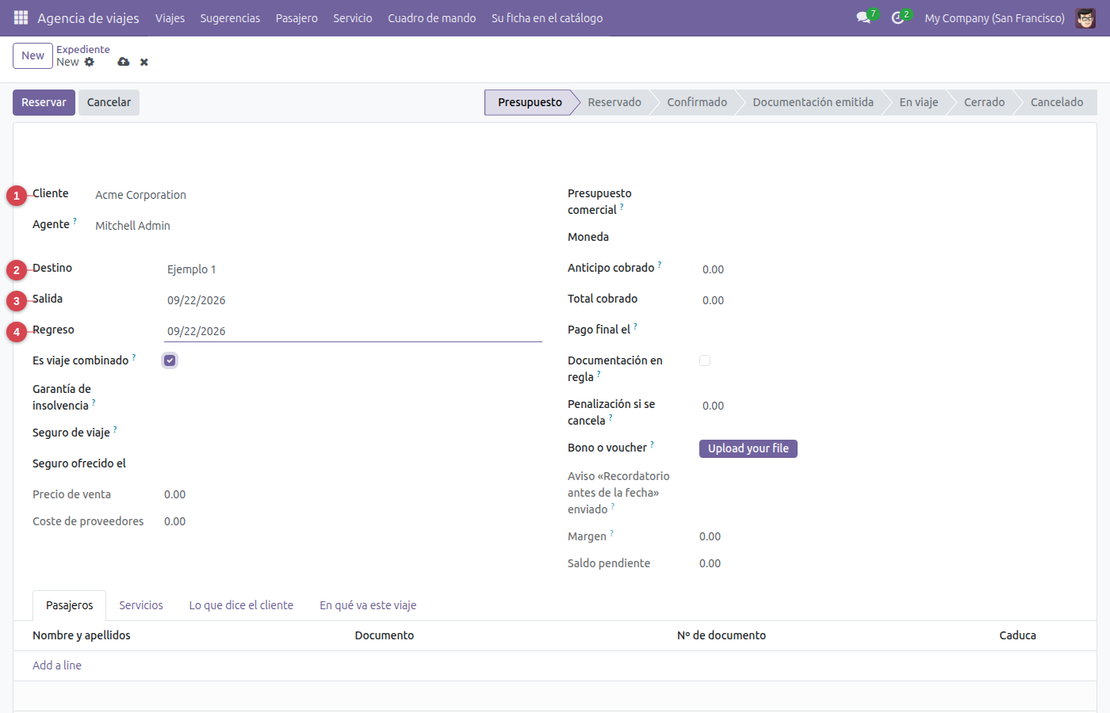Toggle the Documentación en regla checkbox

[x=705, y=360]
